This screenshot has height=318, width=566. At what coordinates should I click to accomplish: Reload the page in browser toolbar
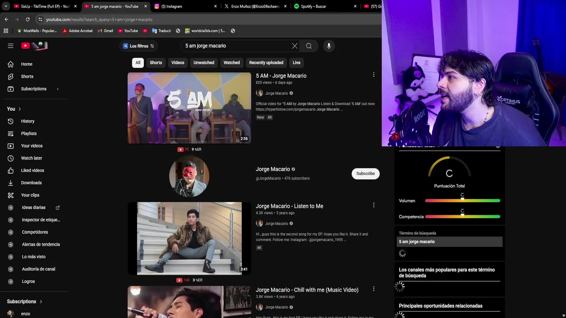click(27, 19)
